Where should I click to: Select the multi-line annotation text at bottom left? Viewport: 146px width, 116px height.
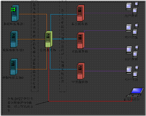click(x=20, y=105)
